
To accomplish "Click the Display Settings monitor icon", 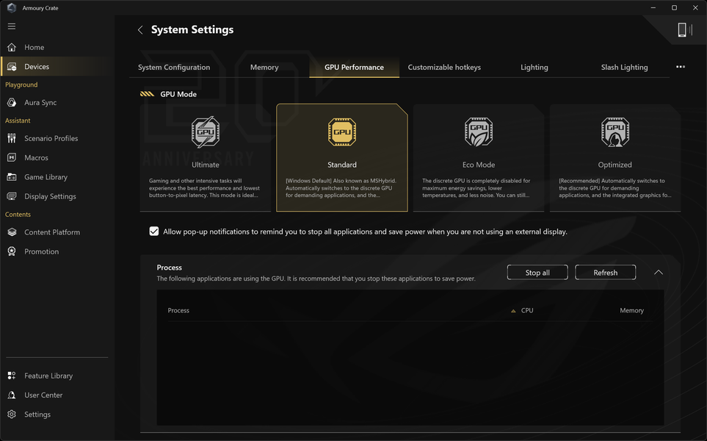I will click(x=12, y=196).
